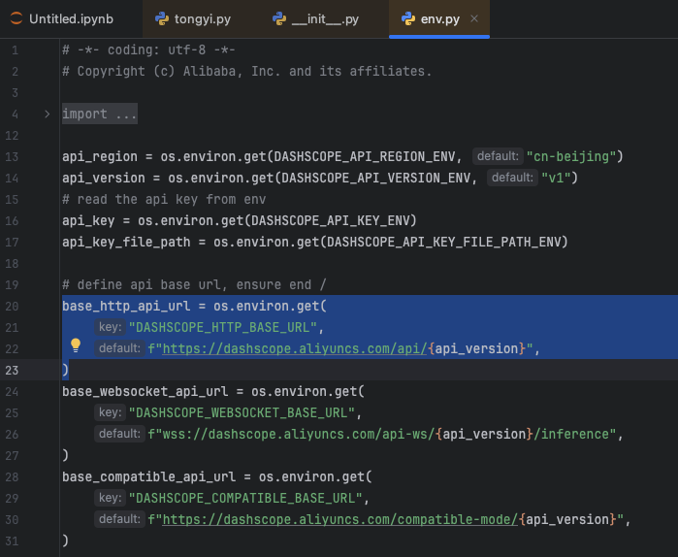Click the closing parenthesis on line 23
Viewport: 678px width, 557px height.
click(65, 370)
